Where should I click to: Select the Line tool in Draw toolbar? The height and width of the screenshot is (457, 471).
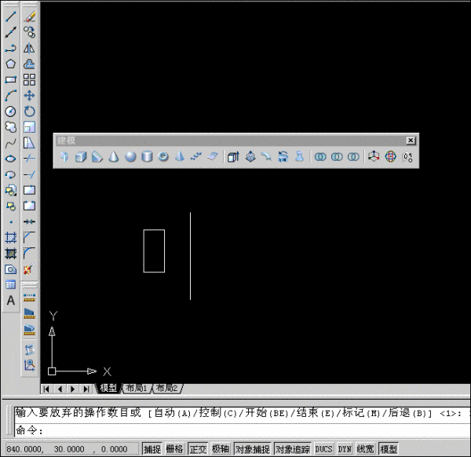click(x=11, y=16)
